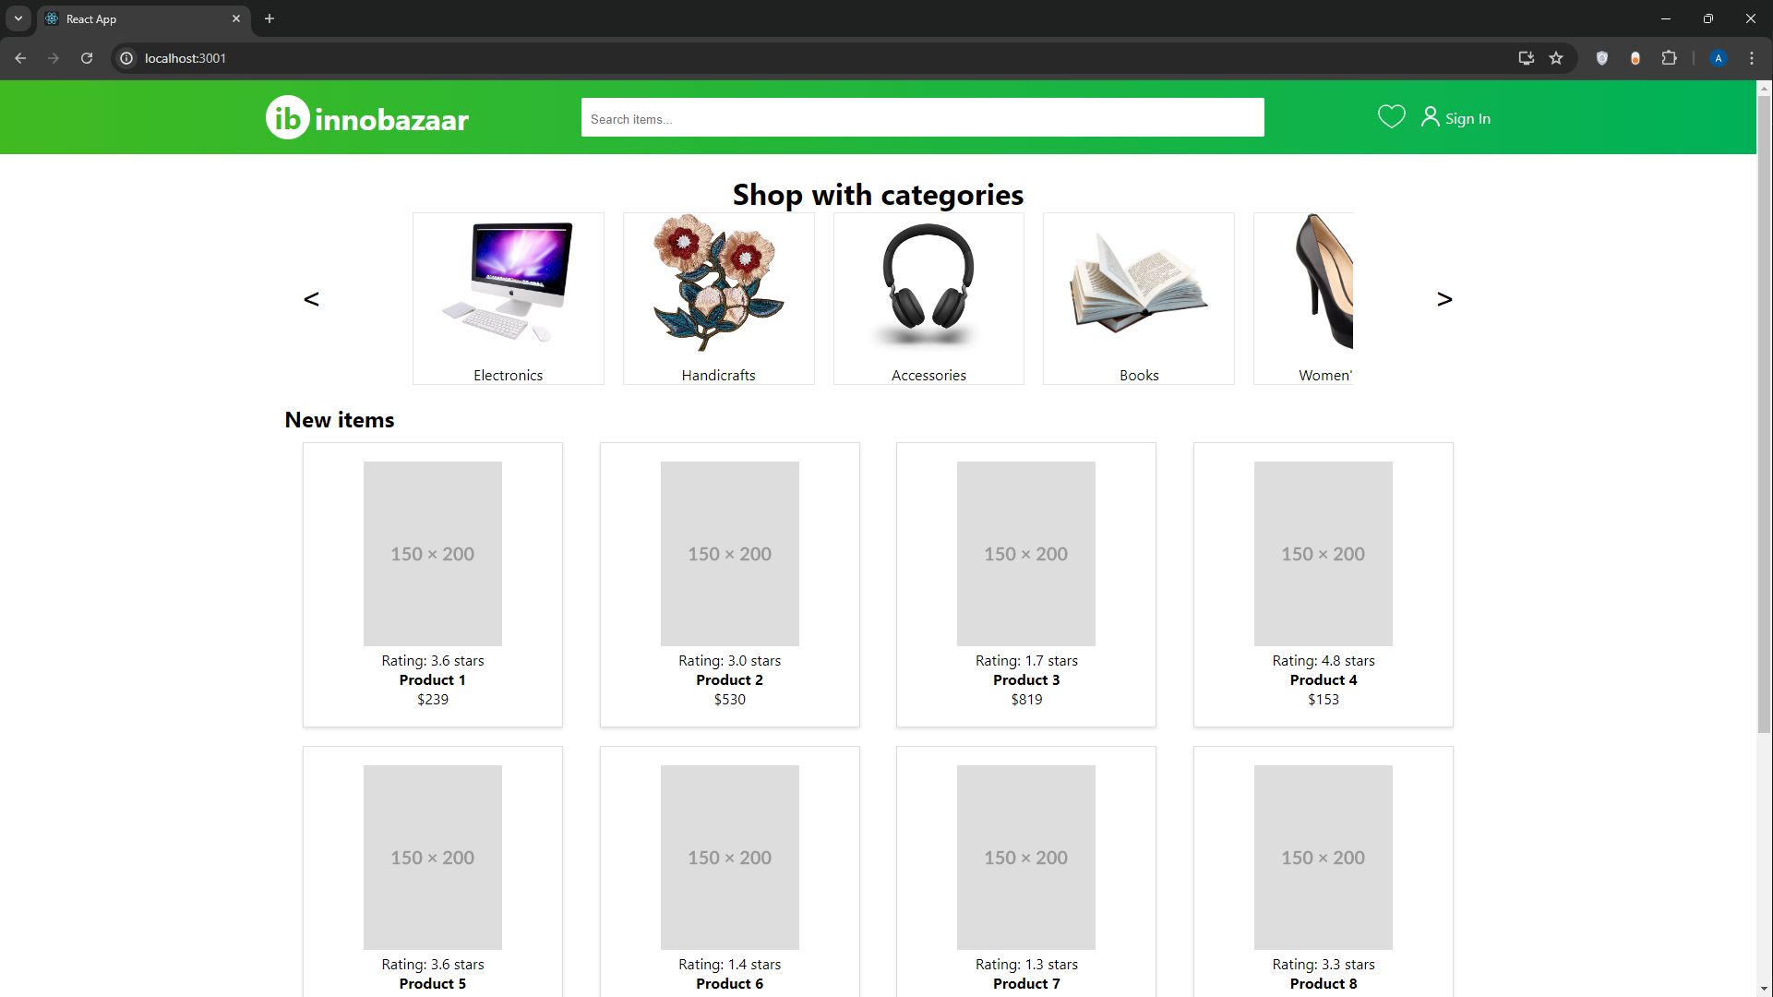Open the browser extensions puzzle icon
Viewport: 1773px width, 997px height.
1669,58
